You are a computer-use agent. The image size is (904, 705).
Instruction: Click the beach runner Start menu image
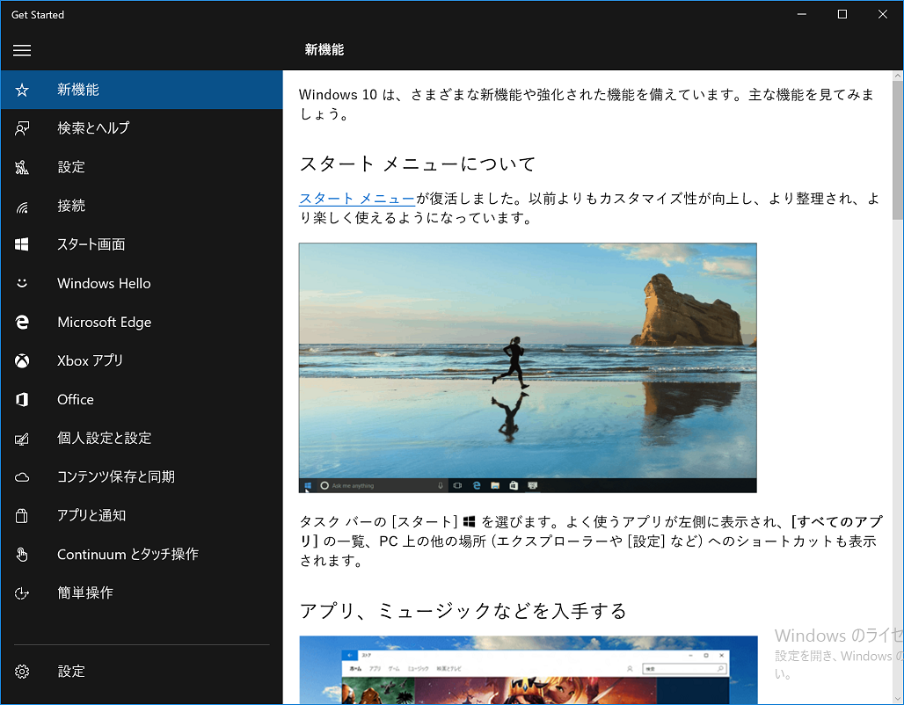528,367
